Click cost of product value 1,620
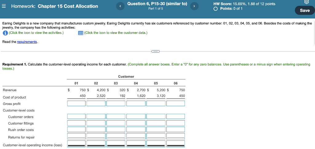 click(x=141, y=96)
